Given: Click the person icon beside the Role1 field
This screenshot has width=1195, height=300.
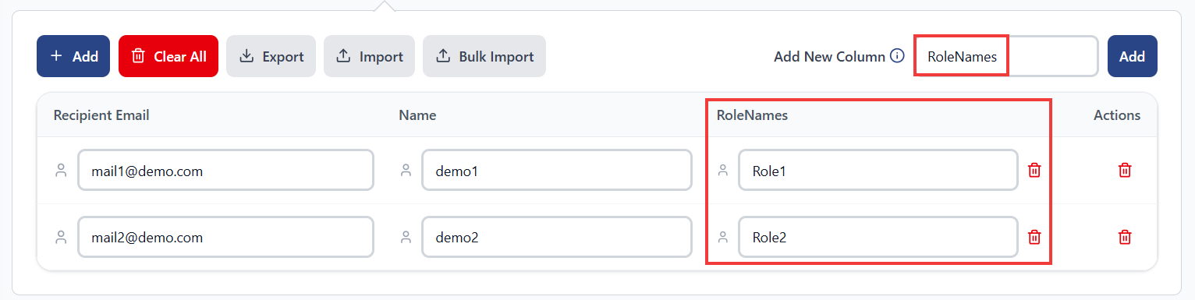Looking at the screenshot, I should tap(722, 170).
